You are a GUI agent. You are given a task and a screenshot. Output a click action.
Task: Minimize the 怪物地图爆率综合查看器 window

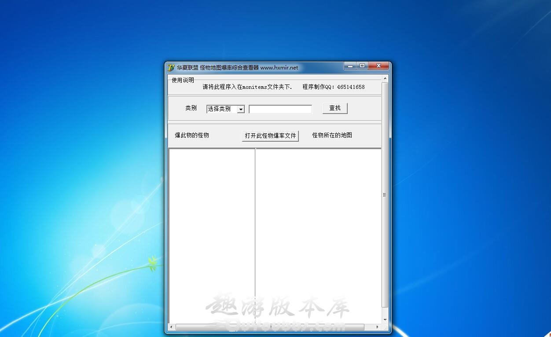pos(350,66)
